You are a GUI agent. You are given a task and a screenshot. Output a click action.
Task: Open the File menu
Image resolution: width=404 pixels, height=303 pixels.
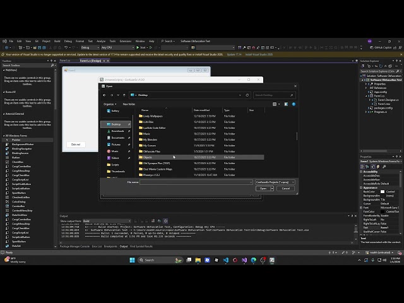coord(11,41)
